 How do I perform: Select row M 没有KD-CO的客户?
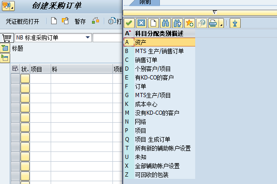pyautogui.click(x=159, y=113)
